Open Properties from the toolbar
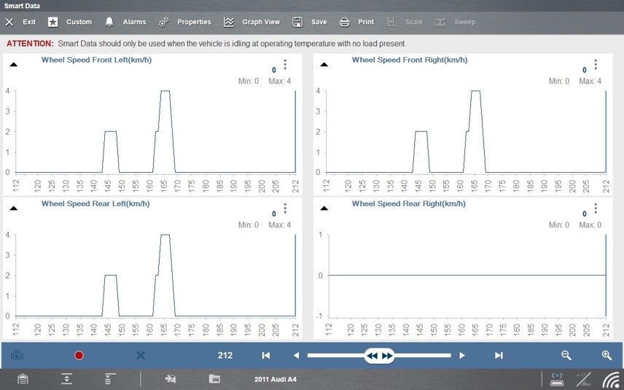This screenshot has height=390, width=624. [185, 22]
